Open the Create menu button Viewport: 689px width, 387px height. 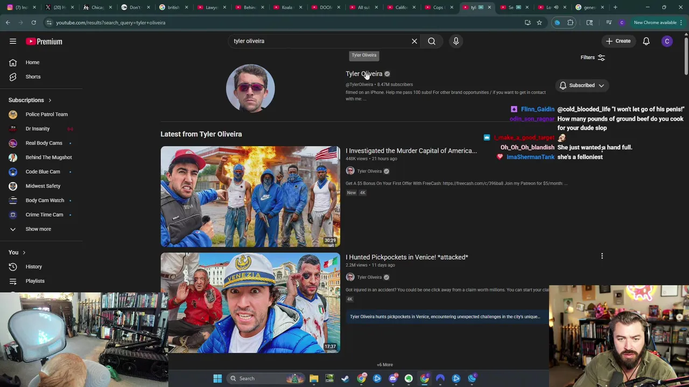coord(618,41)
